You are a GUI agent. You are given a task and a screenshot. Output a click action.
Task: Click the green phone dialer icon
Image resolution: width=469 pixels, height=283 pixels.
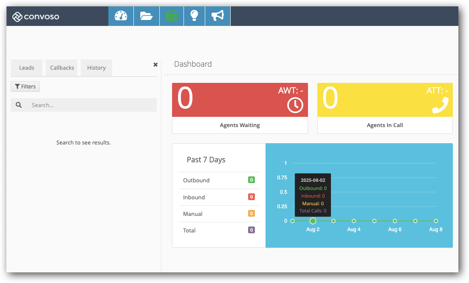pyautogui.click(x=171, y=16)
